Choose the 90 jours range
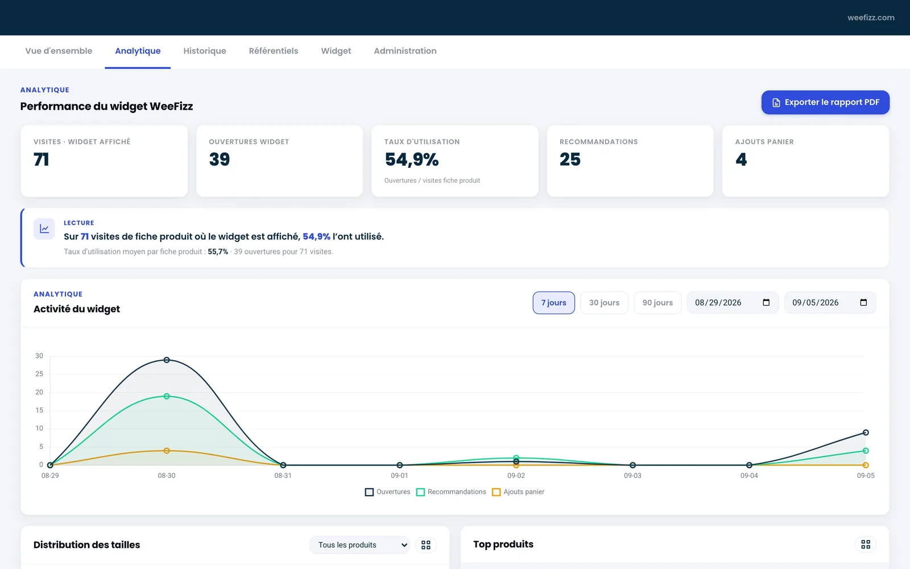910x569 pixels. click(x=657, y=303)
